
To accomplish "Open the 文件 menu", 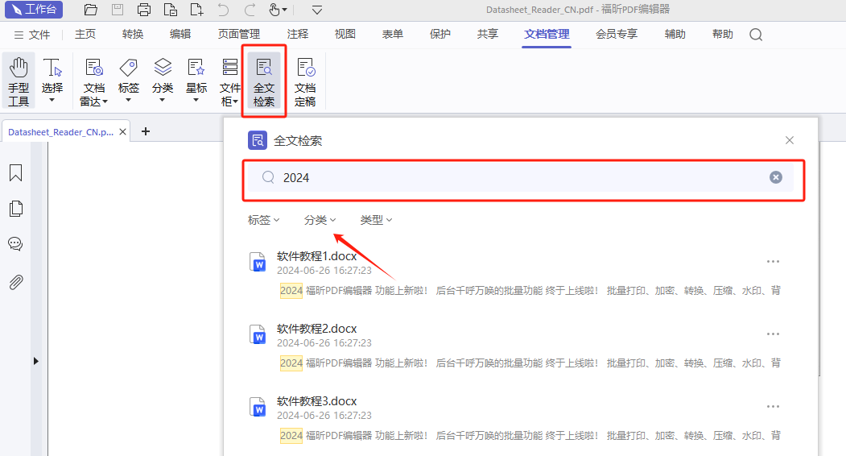I will [32, 35].
